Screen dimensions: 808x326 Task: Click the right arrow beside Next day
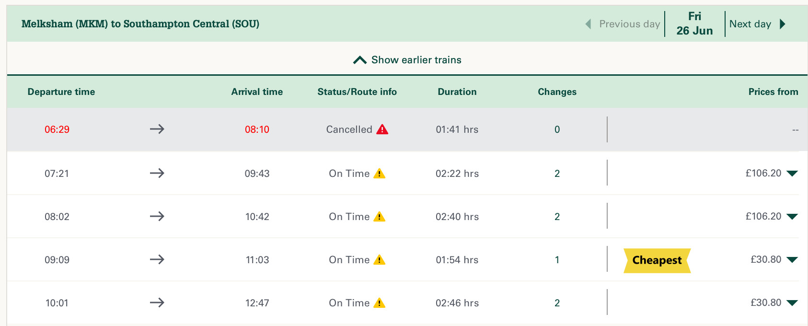point(783,24)
